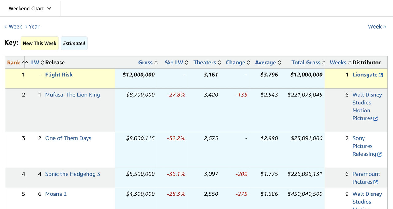The image size is (393, 209).
Task: Click New This Week key label
Action: click(x=40, y=43)
